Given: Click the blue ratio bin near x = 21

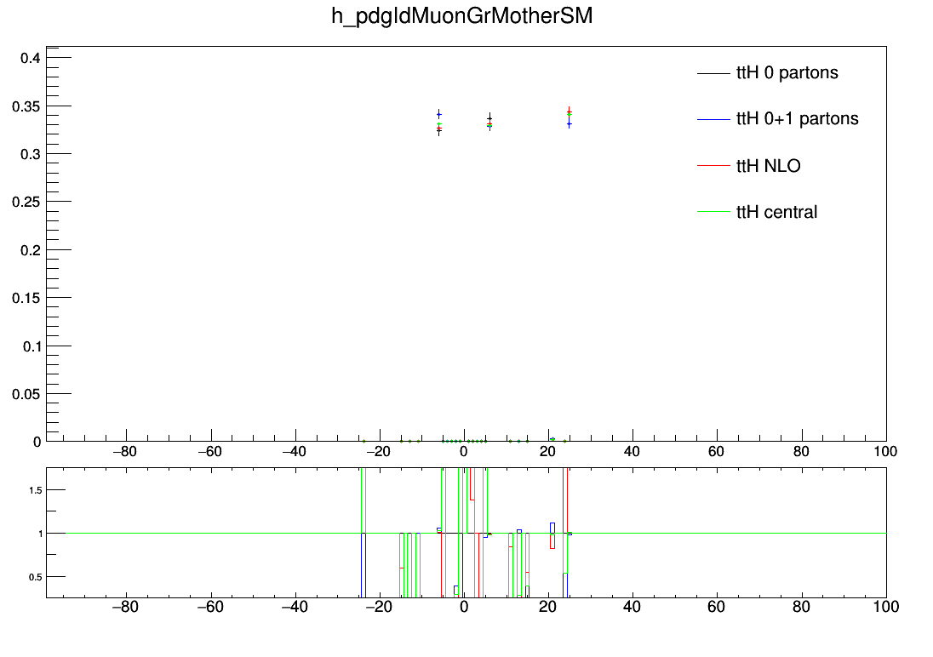Looking at the screenshot, I should [552, 528].
